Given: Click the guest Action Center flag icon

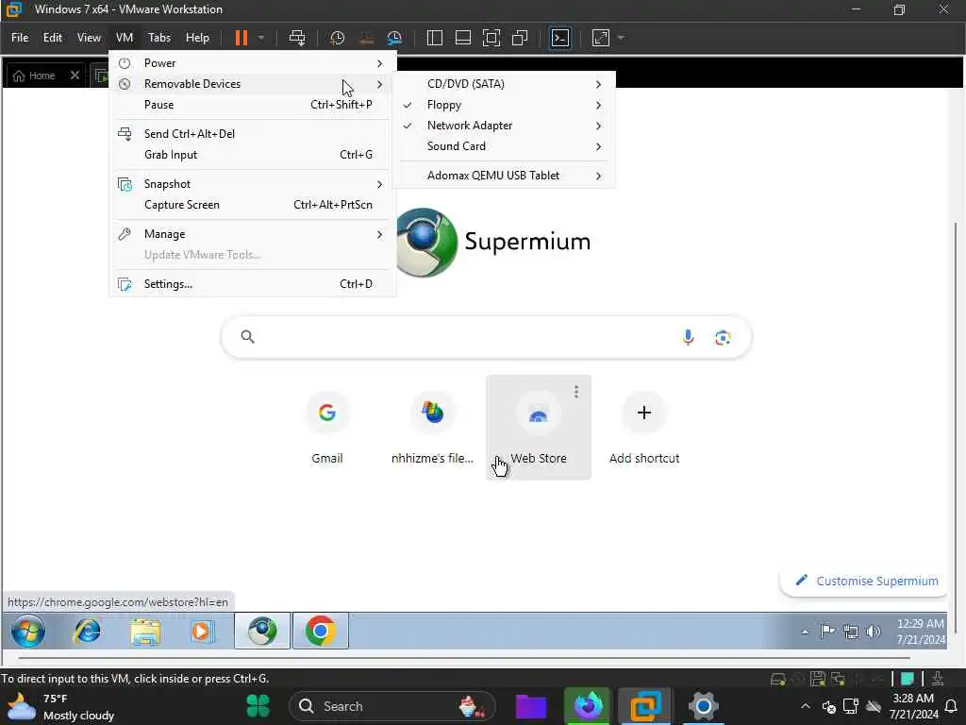Looking at the screenshot, I should tap(827, 632).
